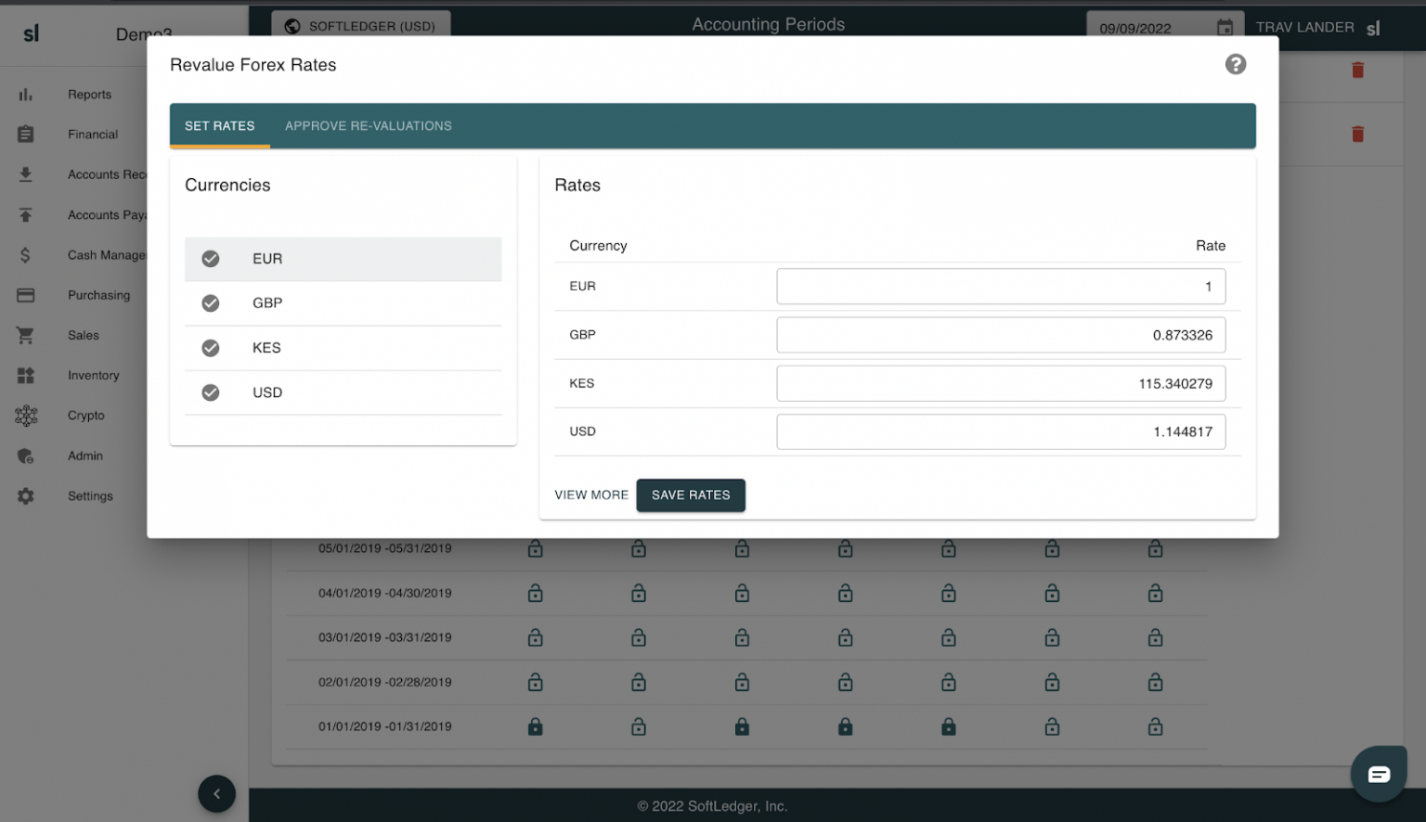Click the Reports bar chart icon
This screenshot has width=1426, height=822.
point(26,95)
